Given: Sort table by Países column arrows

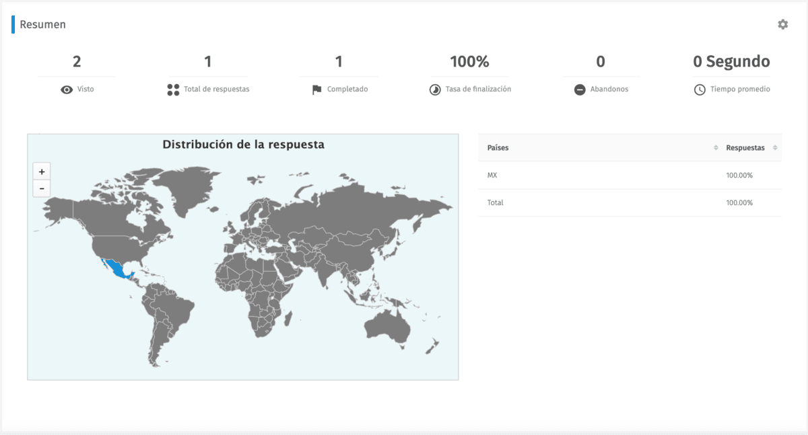Looking at the screenshot, I should click(716, 148).
